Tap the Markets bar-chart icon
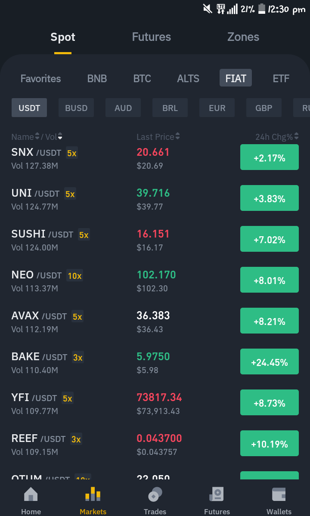The height and width of the screenshot is (516, 310). 93,494
